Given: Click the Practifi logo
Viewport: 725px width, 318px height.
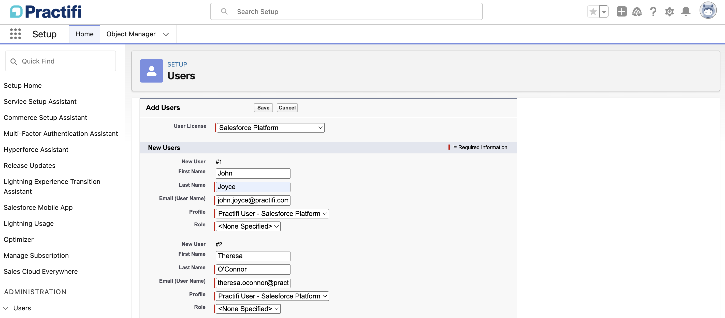Looking at the screenshot, I should pyautogui.click(x=46, y=11).
